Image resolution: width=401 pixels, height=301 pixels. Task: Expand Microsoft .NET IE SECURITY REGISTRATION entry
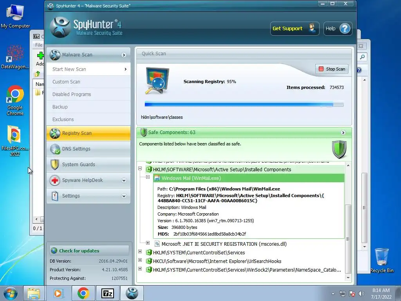click(x=148, y=243)
